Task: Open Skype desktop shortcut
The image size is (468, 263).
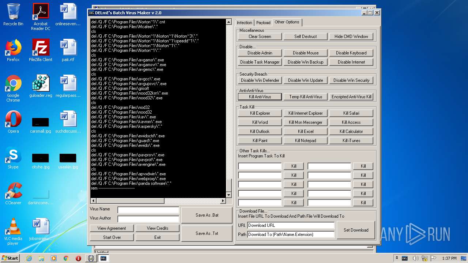Action: (13, 158)
